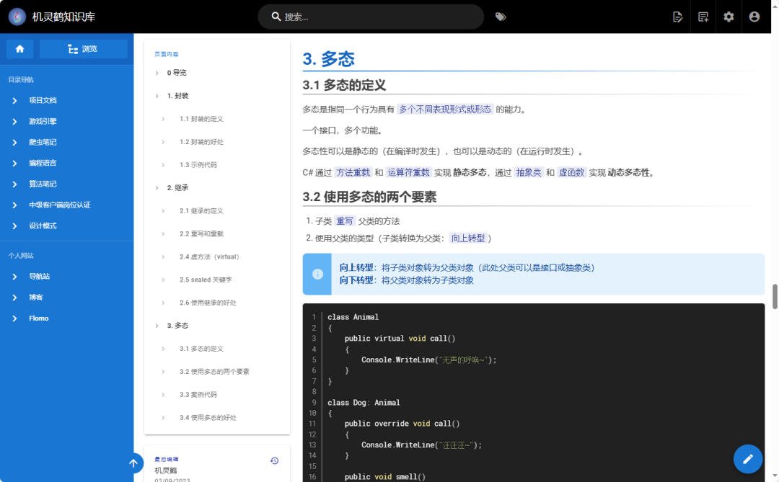Go to 2.4 虚方法 (virtual) heading

click(x=209, y=256)
